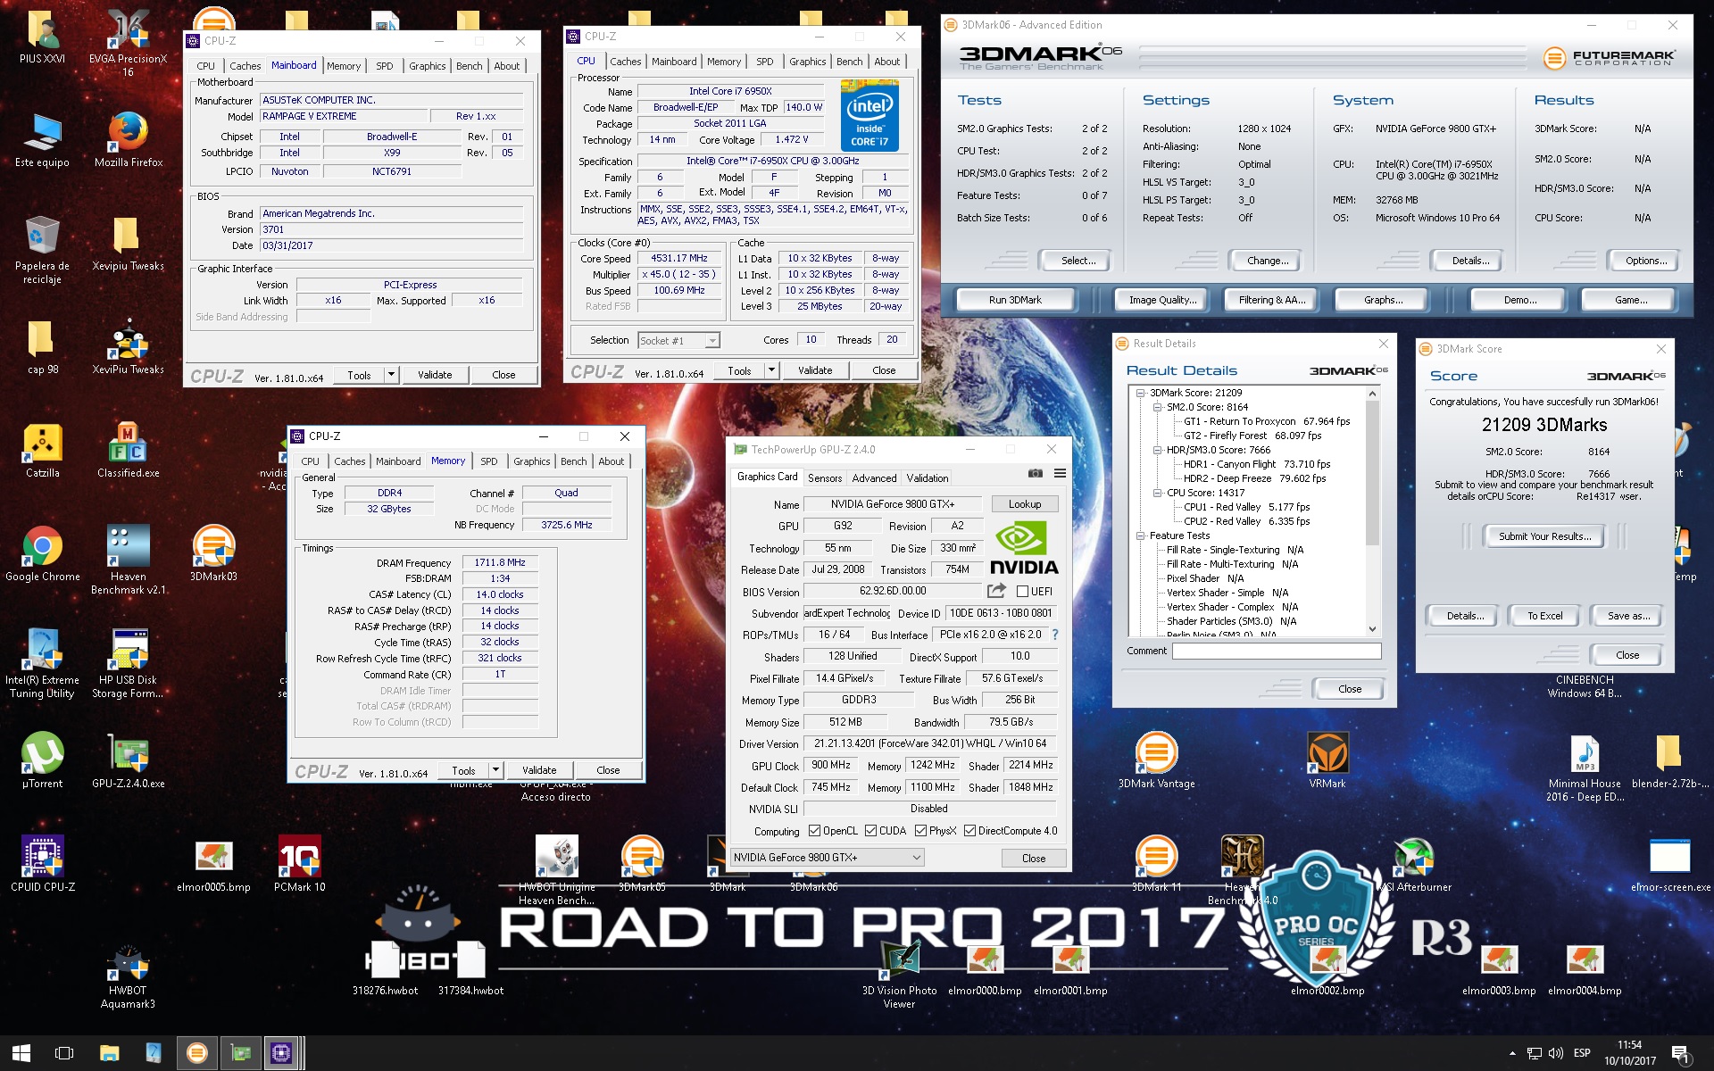Open the Catzilla desktop icon
The image size is (1714, 1071).
click(x=42, y=450)
